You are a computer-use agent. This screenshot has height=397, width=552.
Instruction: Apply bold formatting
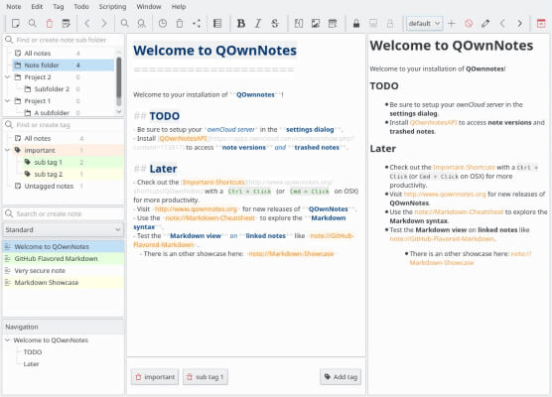tap(241, 24)
